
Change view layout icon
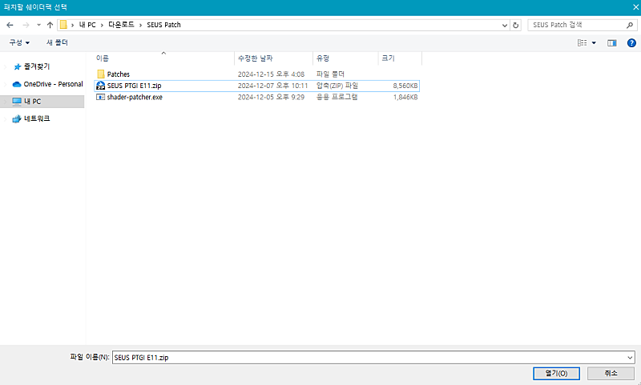coord(583,43)
